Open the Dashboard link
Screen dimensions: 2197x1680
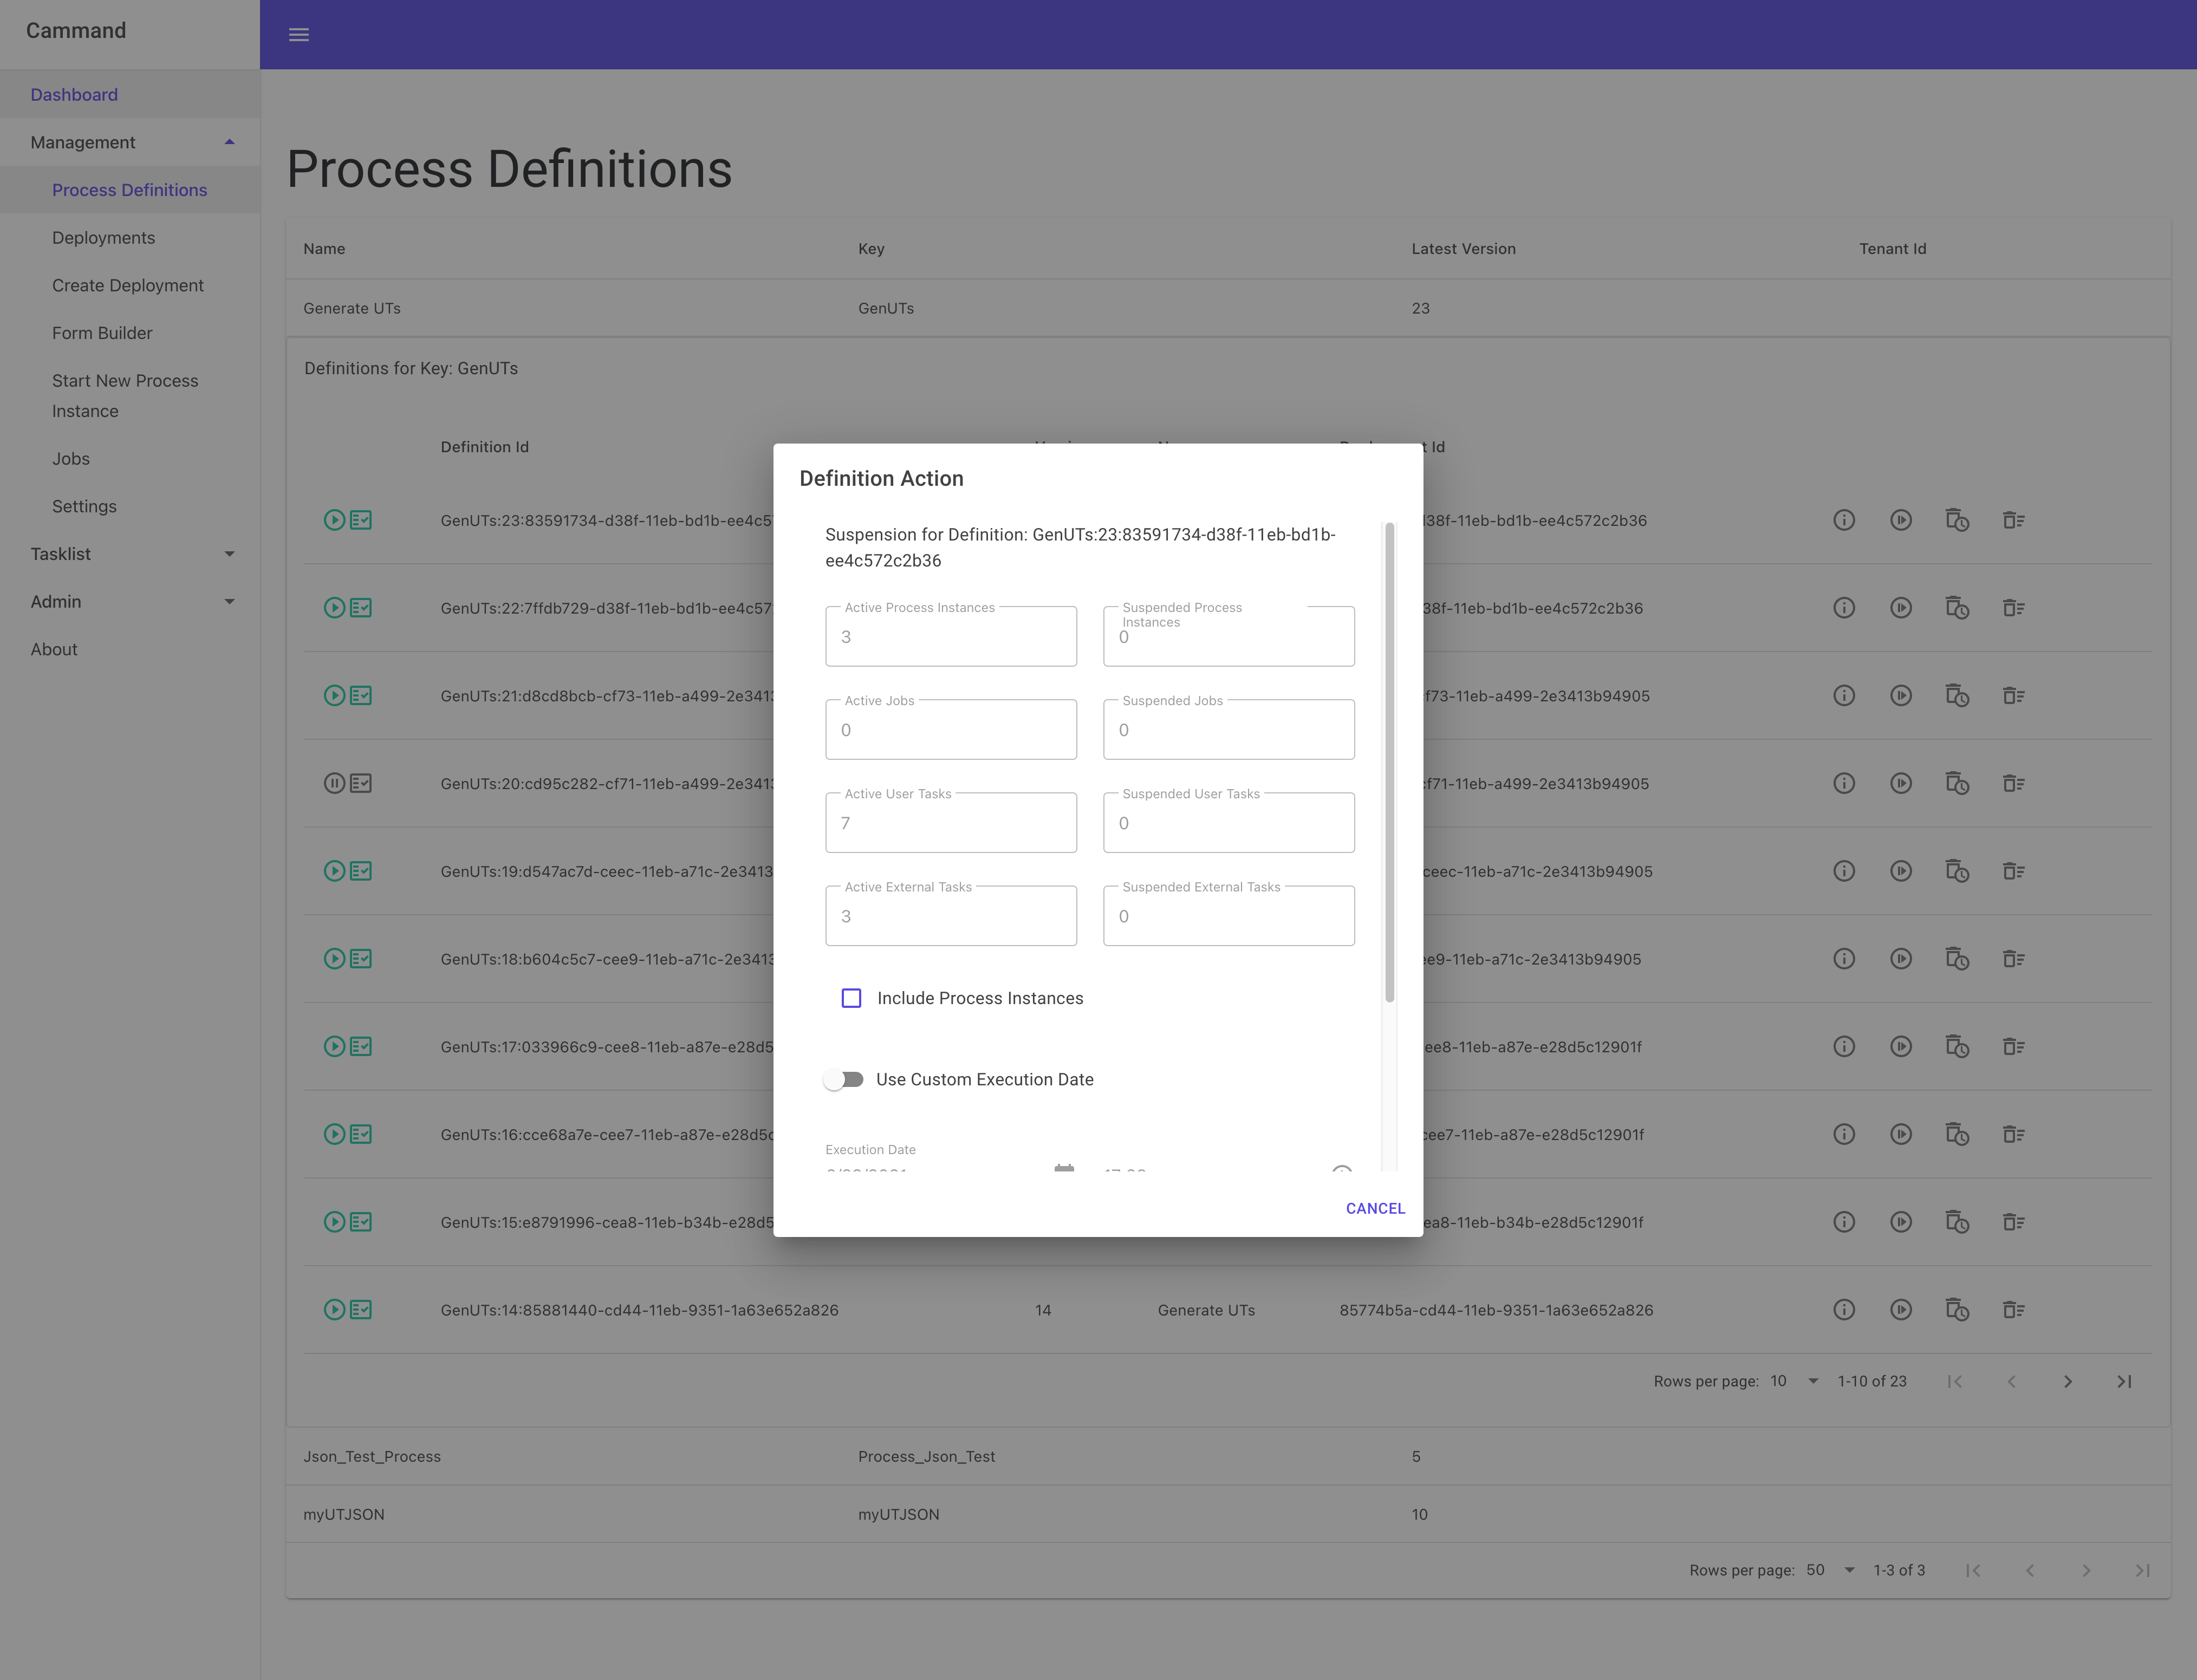coord(74,95)
